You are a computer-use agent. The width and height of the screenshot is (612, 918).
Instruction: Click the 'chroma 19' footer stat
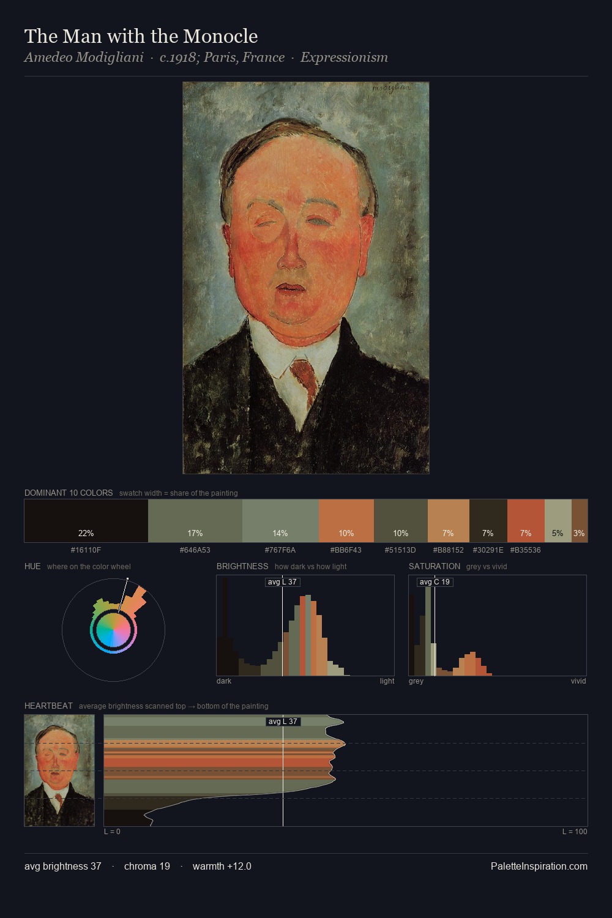[x=147, y=866]
